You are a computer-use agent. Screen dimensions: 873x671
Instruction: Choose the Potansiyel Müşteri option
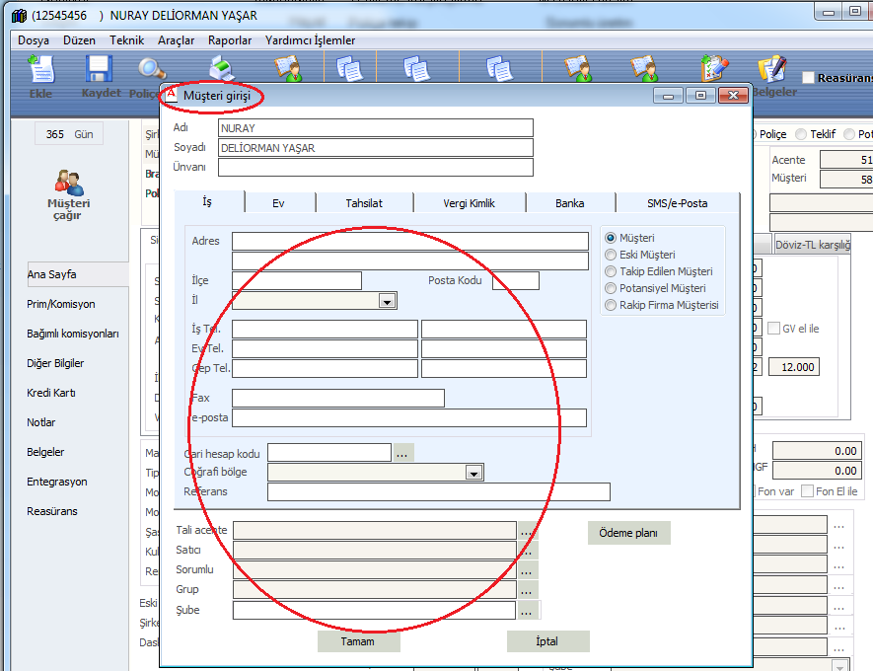point(611,288)
